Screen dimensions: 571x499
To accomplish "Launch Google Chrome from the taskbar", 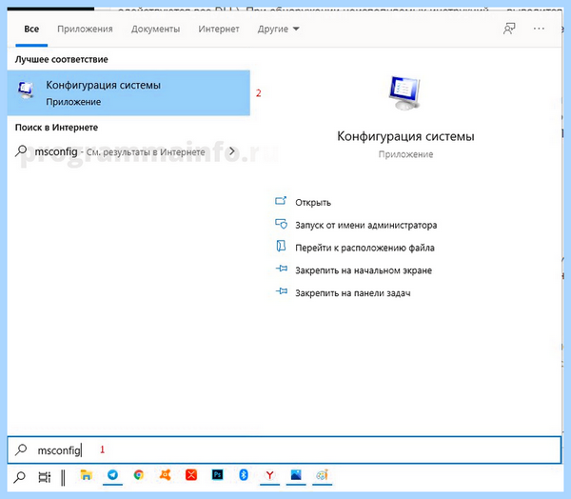I will (139, 475).
